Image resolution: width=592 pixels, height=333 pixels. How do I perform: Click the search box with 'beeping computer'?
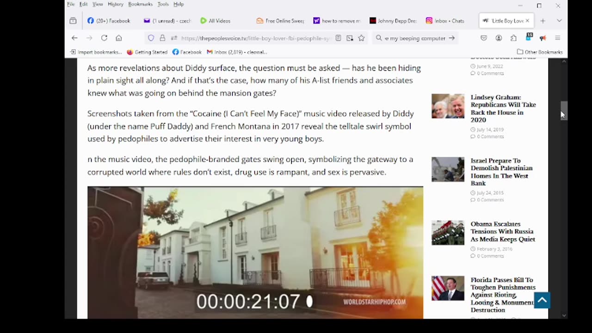415,38
